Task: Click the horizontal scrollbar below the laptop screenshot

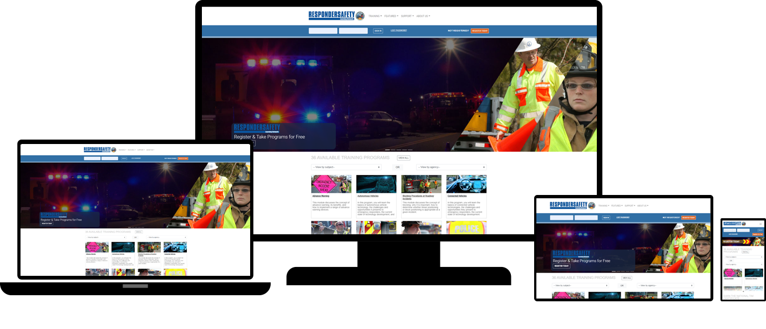Action: 134,285
